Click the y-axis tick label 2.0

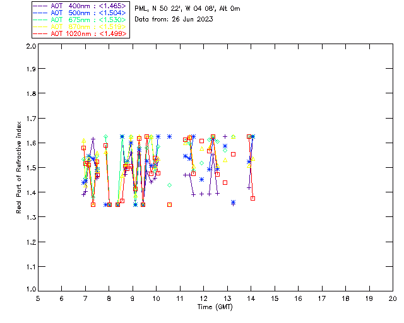click(x=30, y=47)
